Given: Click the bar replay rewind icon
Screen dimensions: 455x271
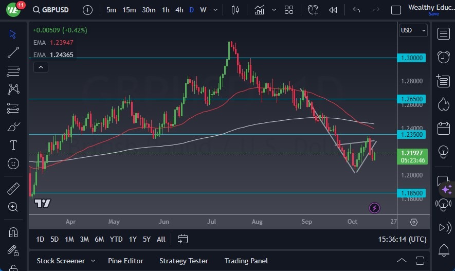Looking at the screenshot, I should [333, 10].
